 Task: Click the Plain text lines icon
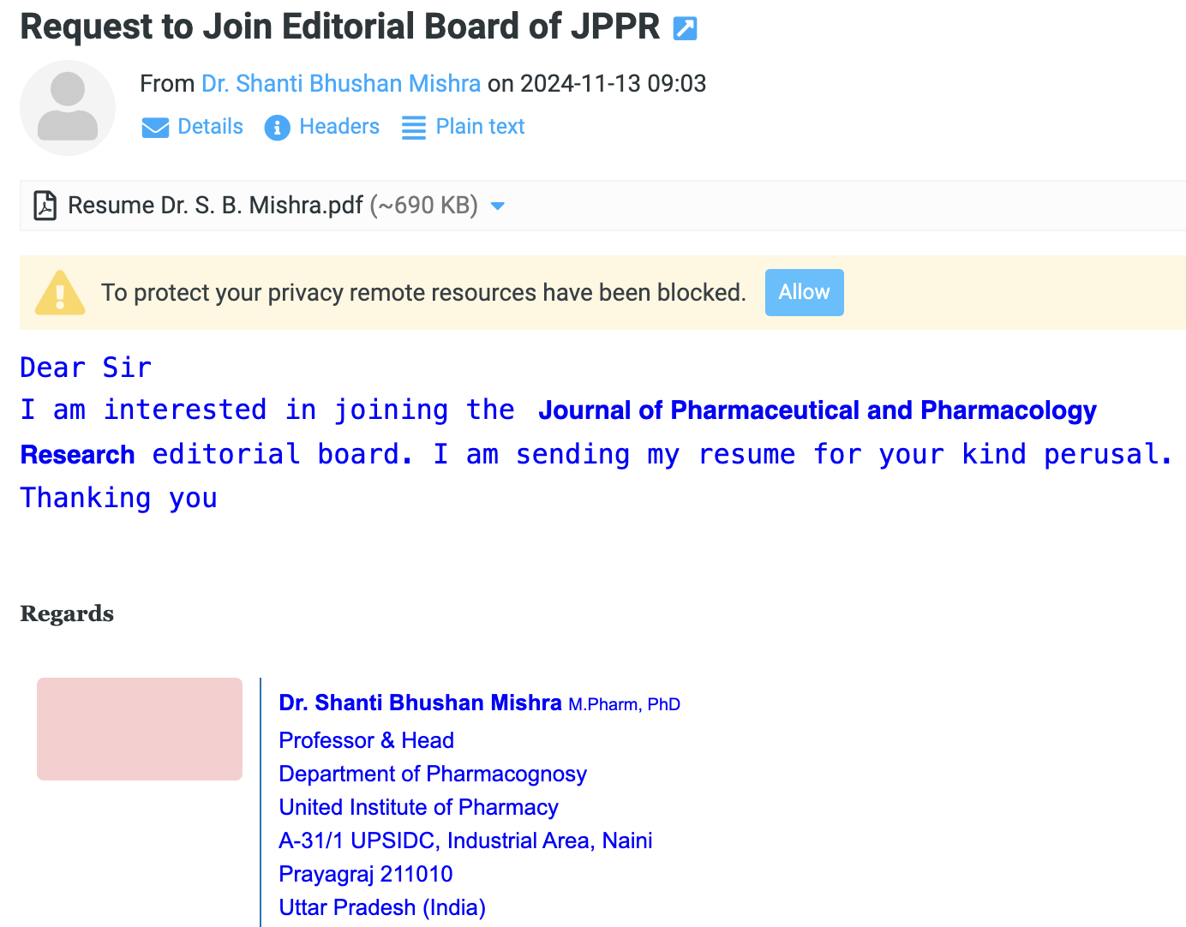[x=414, y=128]
